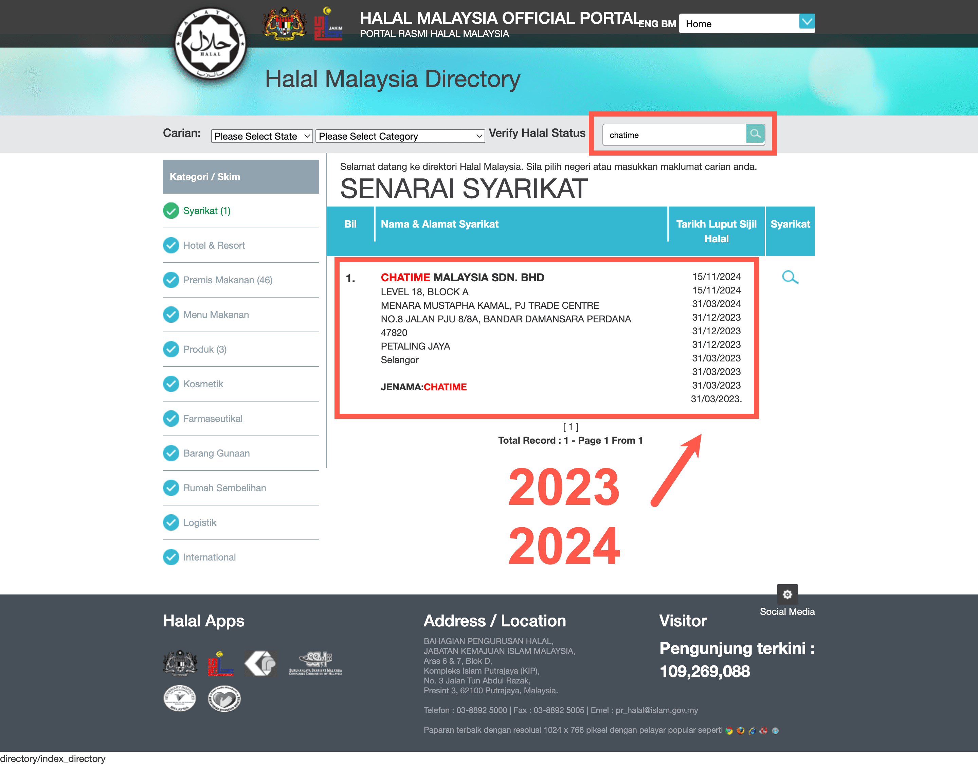Click the Malaysian coat of arms logo in header
978x765 pixels.
(285, 24)
